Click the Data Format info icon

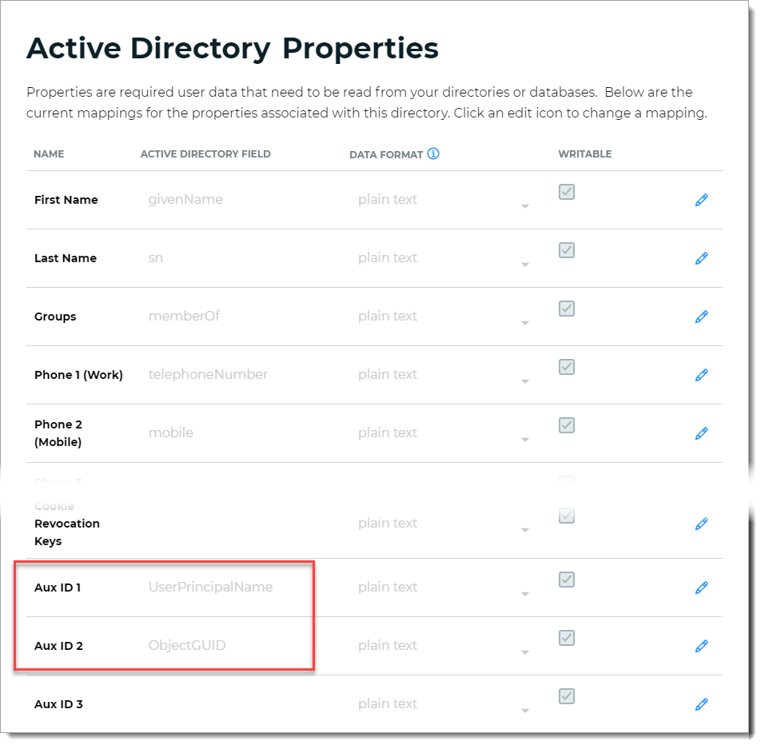(x=433, y=153)
